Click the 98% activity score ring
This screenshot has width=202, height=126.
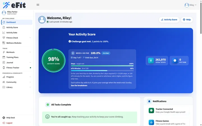click(x=54, y=60)
